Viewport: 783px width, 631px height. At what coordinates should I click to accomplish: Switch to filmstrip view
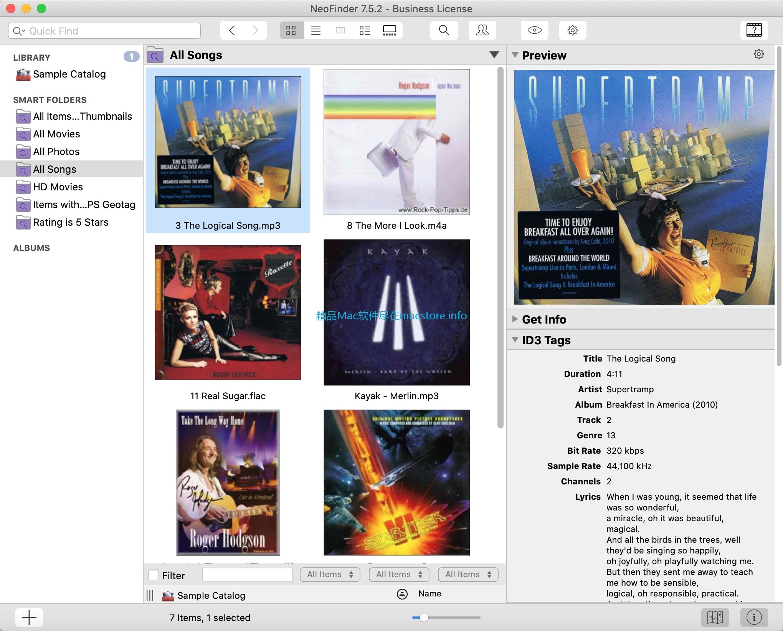[x=390, y=30]
